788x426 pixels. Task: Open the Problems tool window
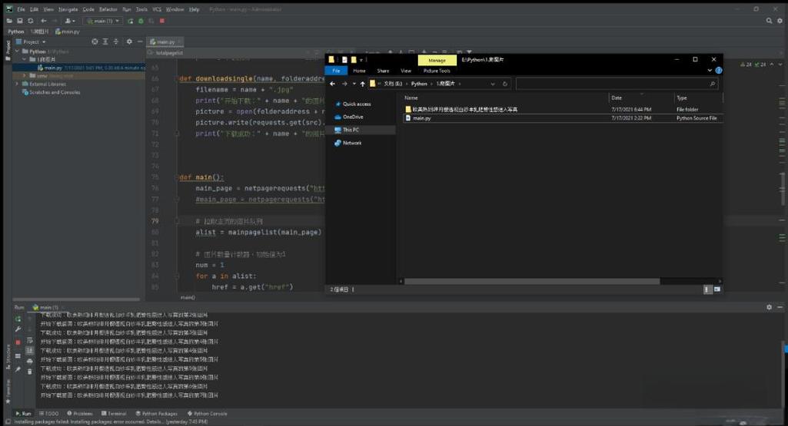point(80,414)
